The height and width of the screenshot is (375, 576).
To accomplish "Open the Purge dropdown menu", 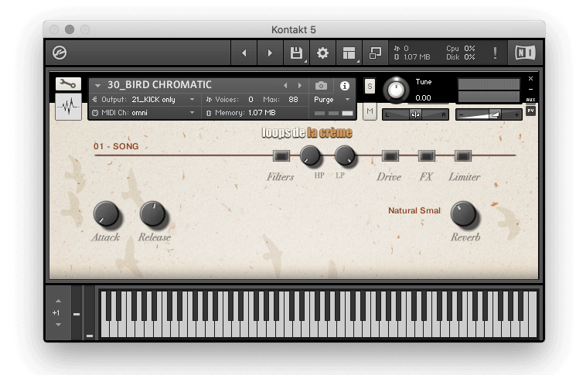I will [332, 100].
